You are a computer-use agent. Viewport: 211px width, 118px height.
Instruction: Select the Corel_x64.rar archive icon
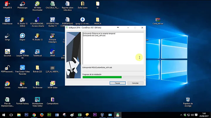158,21
